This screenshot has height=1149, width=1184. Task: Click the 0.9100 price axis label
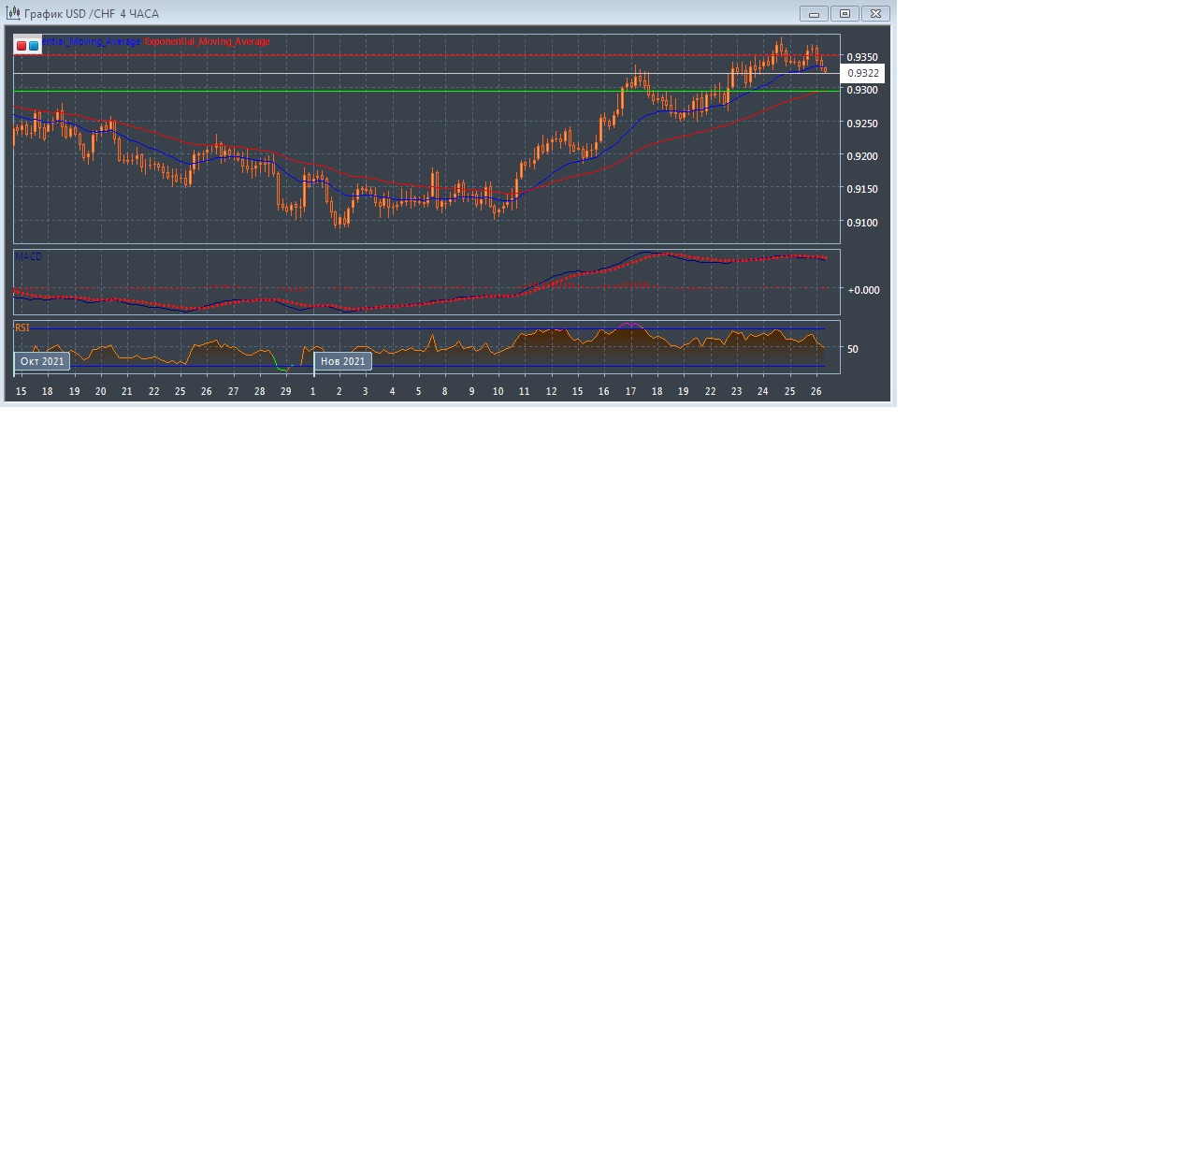click(862, 223)
